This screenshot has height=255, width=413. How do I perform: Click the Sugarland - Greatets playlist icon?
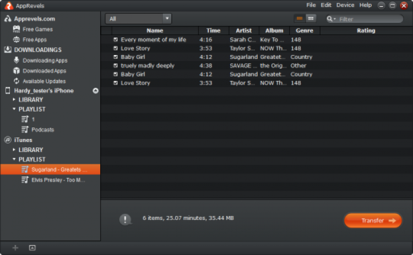(25, 170)
